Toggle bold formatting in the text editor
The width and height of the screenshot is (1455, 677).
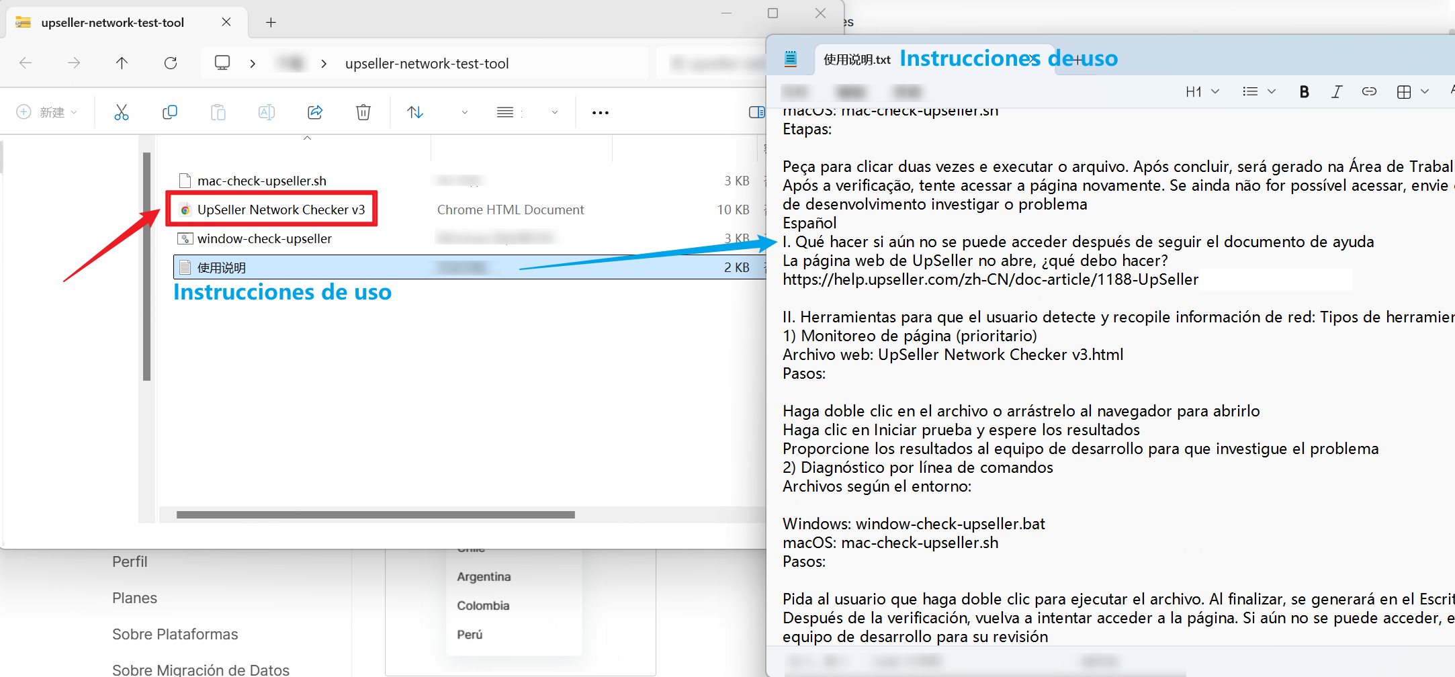pos(1304,91)
